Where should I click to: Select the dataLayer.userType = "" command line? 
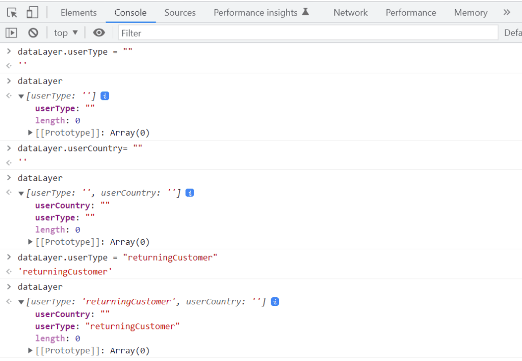[75, 51]
